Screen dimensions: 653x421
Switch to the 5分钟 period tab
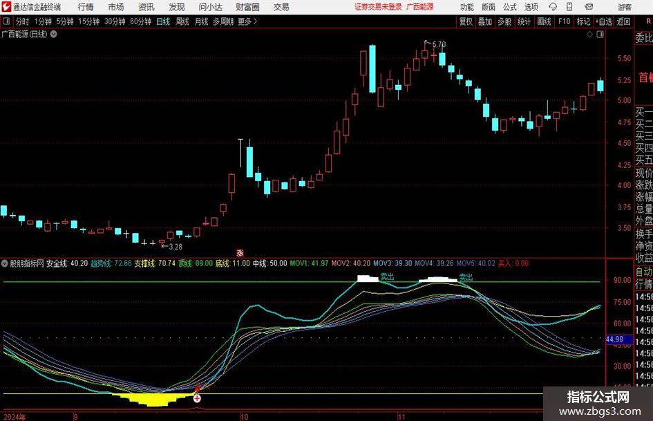tap(65, 21)
